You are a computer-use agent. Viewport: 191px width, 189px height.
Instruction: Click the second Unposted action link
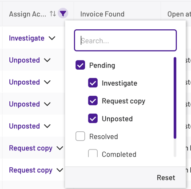tap(24, 82)
